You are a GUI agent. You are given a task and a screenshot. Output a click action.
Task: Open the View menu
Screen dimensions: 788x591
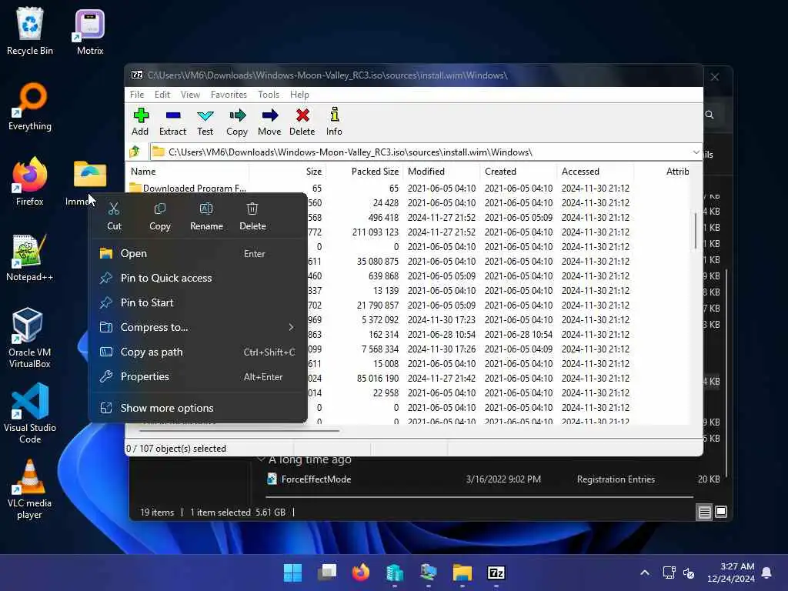click(x=191, y=95)
